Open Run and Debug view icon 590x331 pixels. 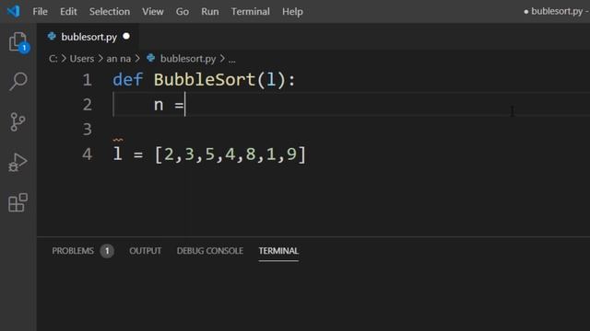(18, 162)
